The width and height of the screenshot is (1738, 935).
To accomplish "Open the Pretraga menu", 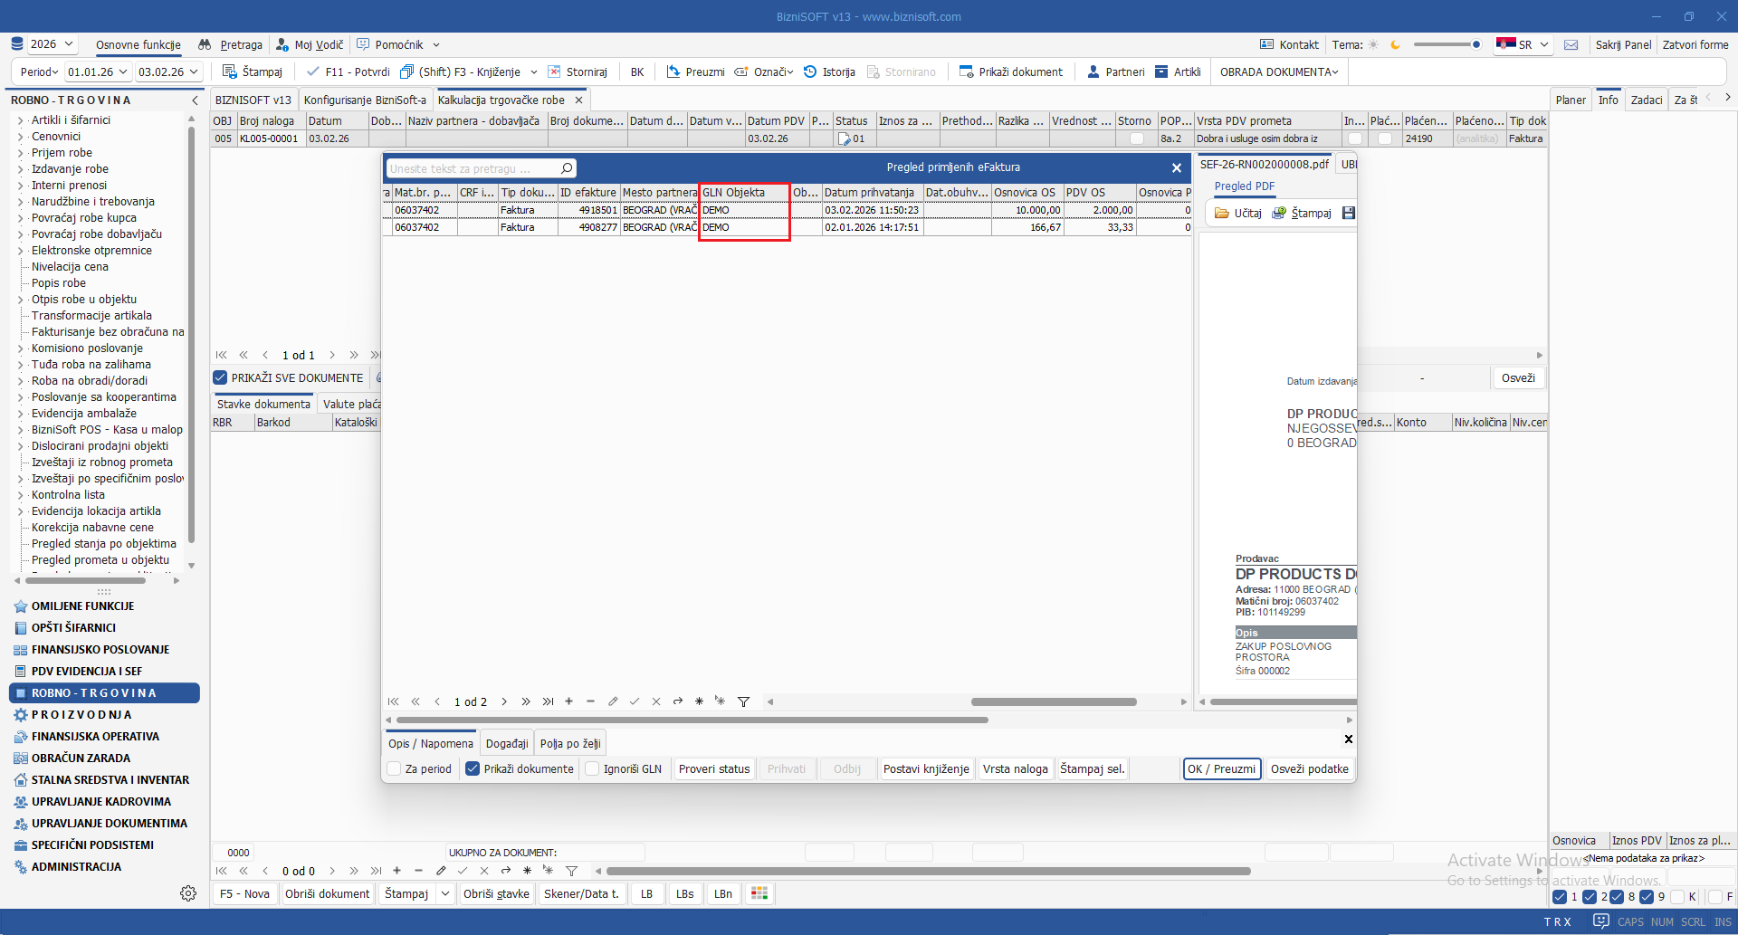I will point(231,44).
